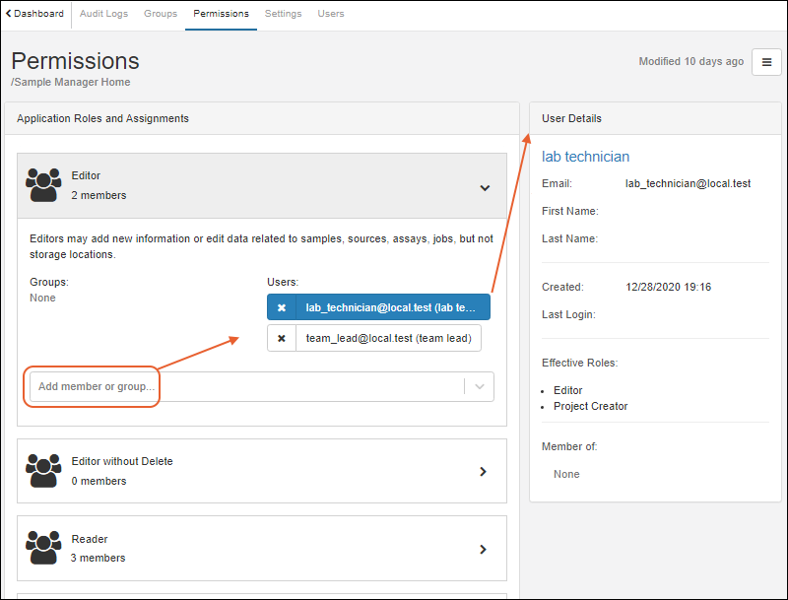The width and height of the screenshot is (788, 600).
Task: Select team_lead@local.test user entry
Action: [387, 339]
